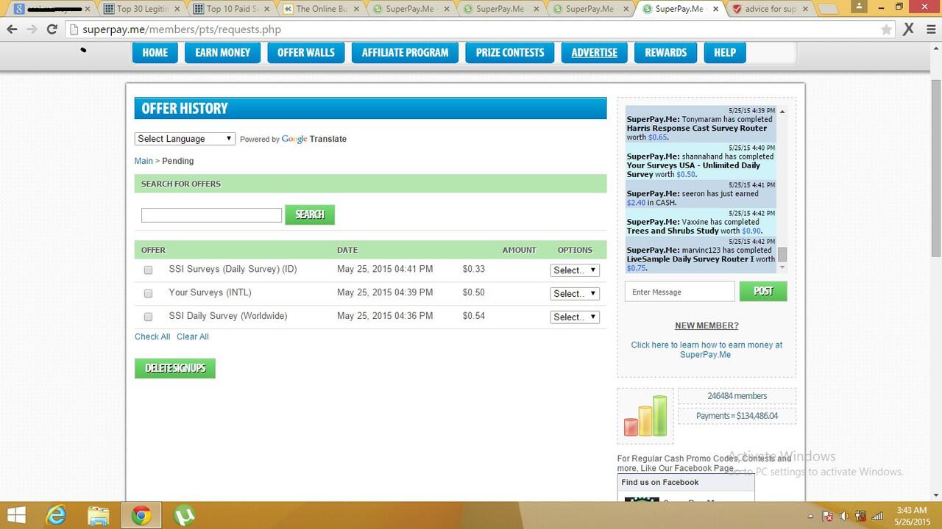Check the SSI Daily Survey (Worldwide) checkbox

click(x=148, y=317)
